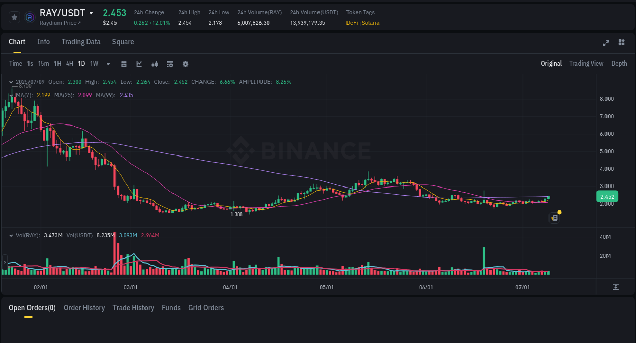Click the fullscreen expand icon
Image resolution: width=636 pixels, height=343 pixels.
coord(606,43)
